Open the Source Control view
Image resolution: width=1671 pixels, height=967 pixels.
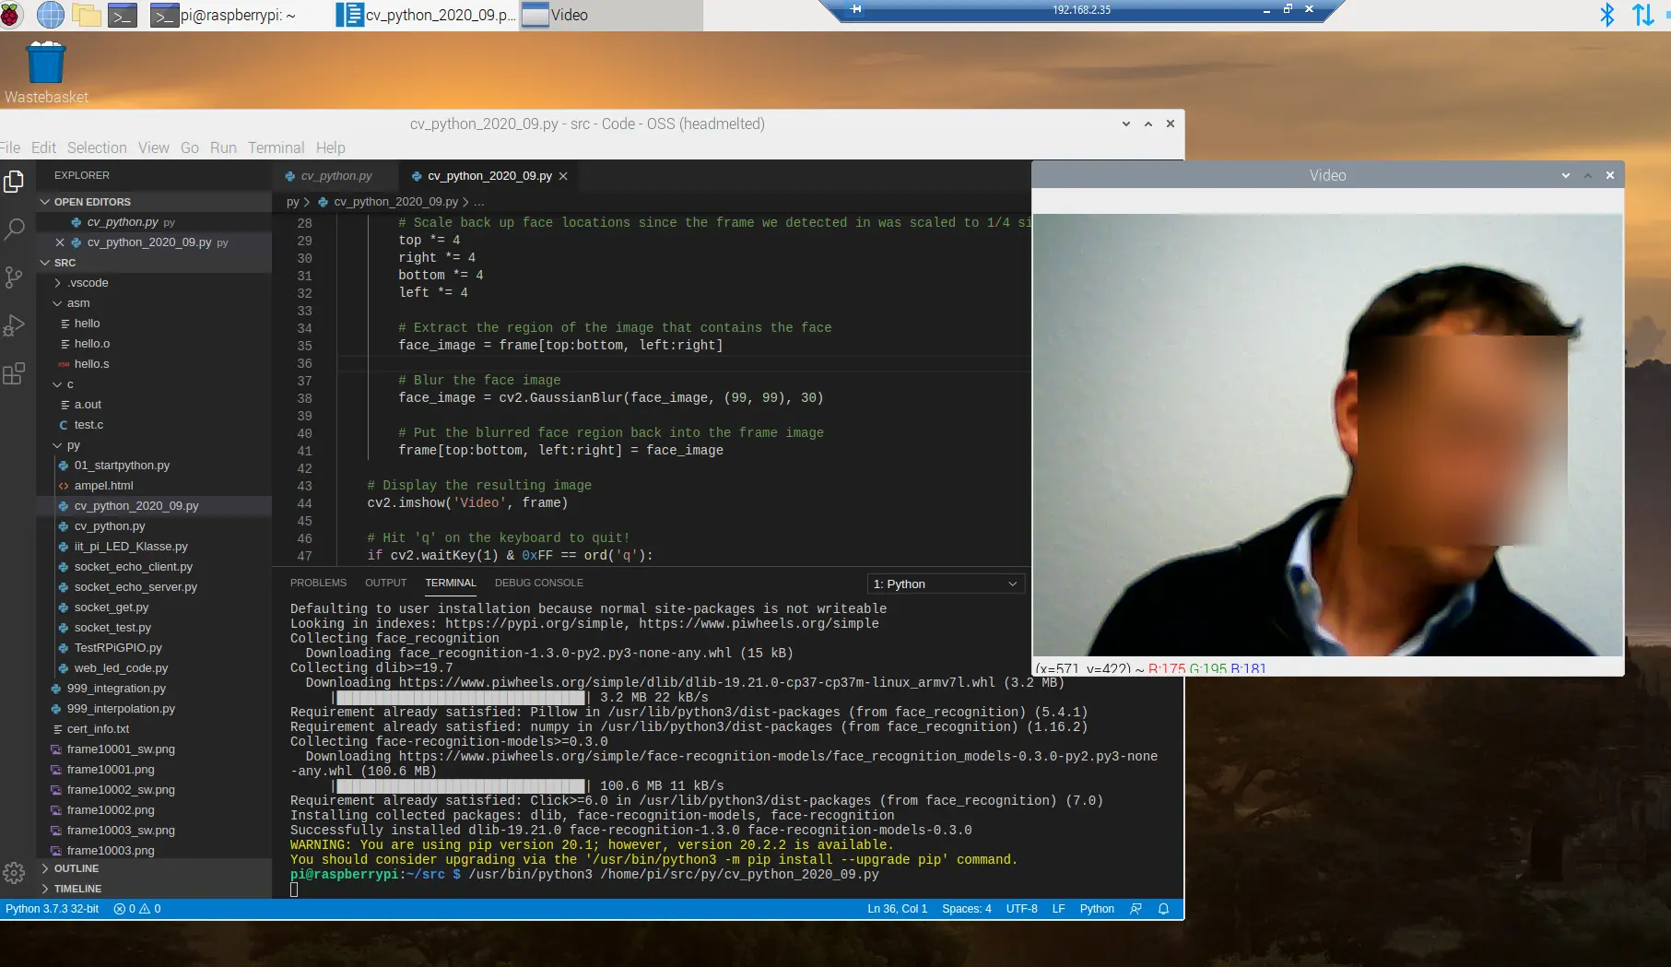pos(14,277)
